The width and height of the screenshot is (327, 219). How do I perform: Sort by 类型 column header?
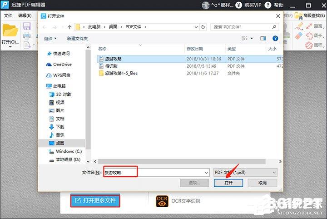click(231, 49)
